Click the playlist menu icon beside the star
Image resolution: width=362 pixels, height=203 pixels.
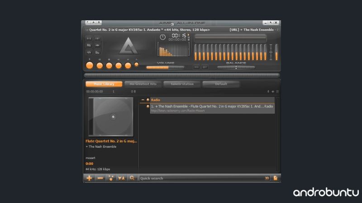tap(277, 92)
